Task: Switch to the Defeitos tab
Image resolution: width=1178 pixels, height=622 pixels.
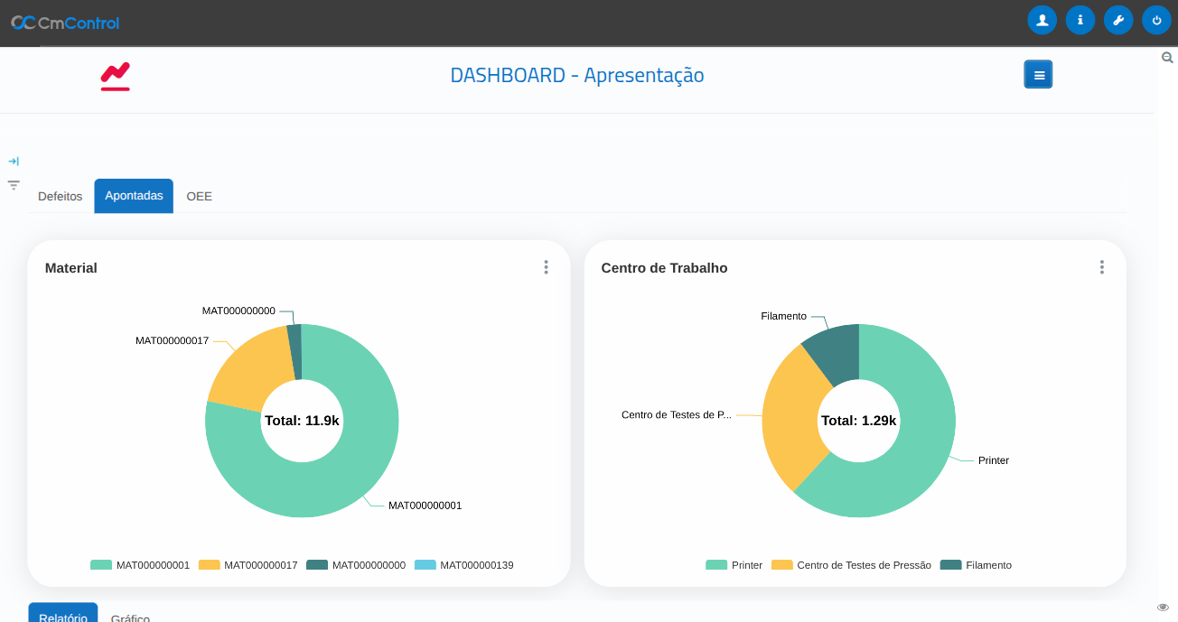Action: (60, 196)
